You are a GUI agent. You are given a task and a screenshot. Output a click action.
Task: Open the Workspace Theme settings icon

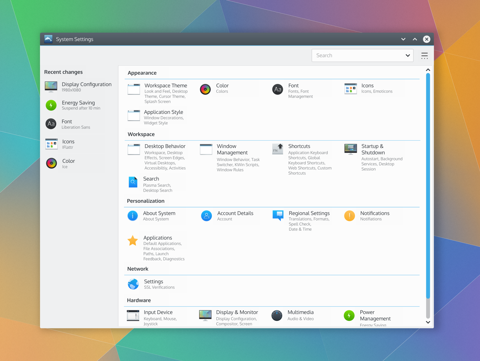(134, 89)
